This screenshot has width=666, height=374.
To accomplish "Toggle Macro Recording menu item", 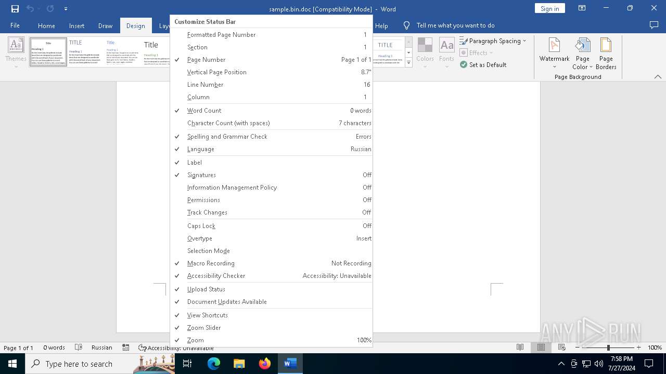I will 271,263.
